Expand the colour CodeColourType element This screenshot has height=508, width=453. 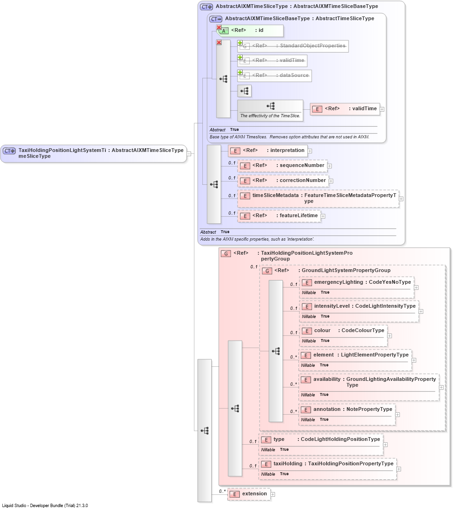[390, 336]
